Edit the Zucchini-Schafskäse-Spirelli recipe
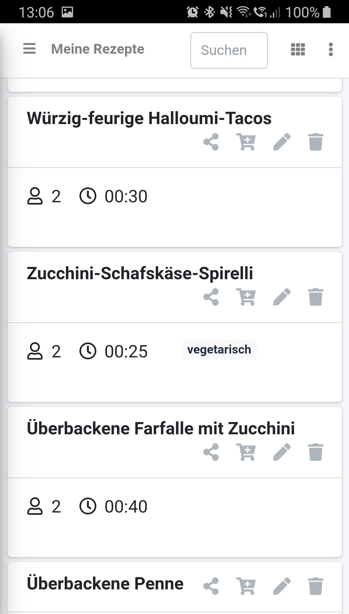Image resolution: width=349 pixels, height=614 pixels. click(x=282, y=297)
